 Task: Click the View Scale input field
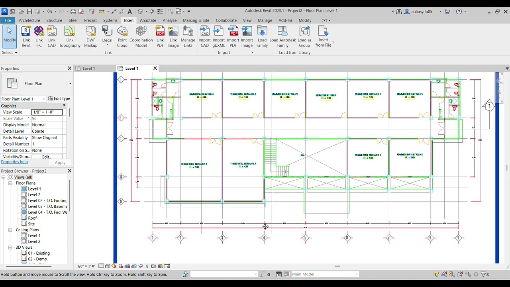click(47, 112)
